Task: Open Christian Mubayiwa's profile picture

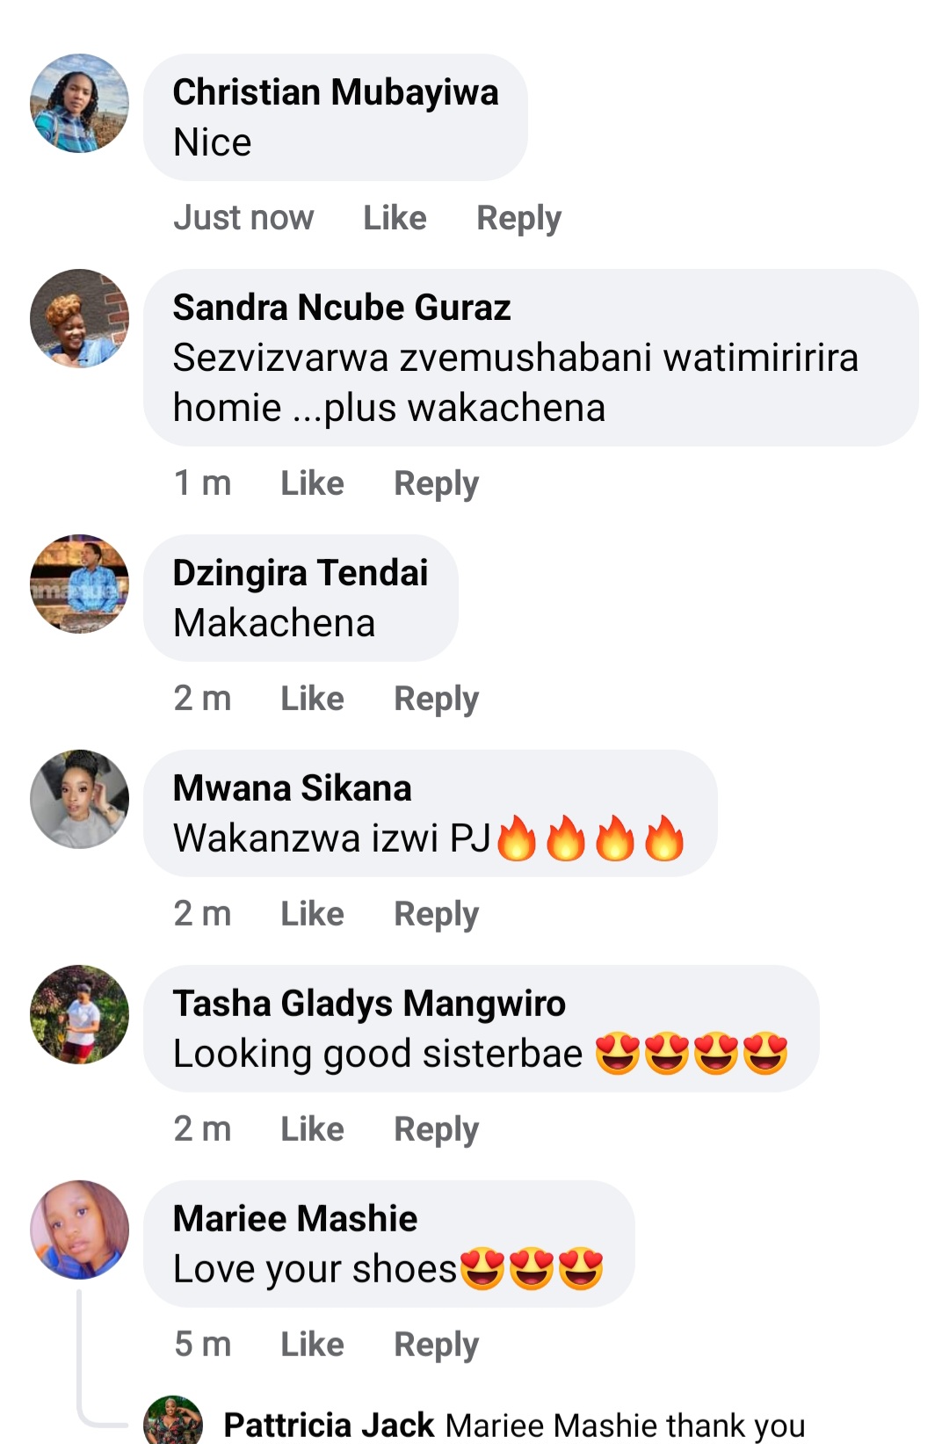Action: click(79, 103)
